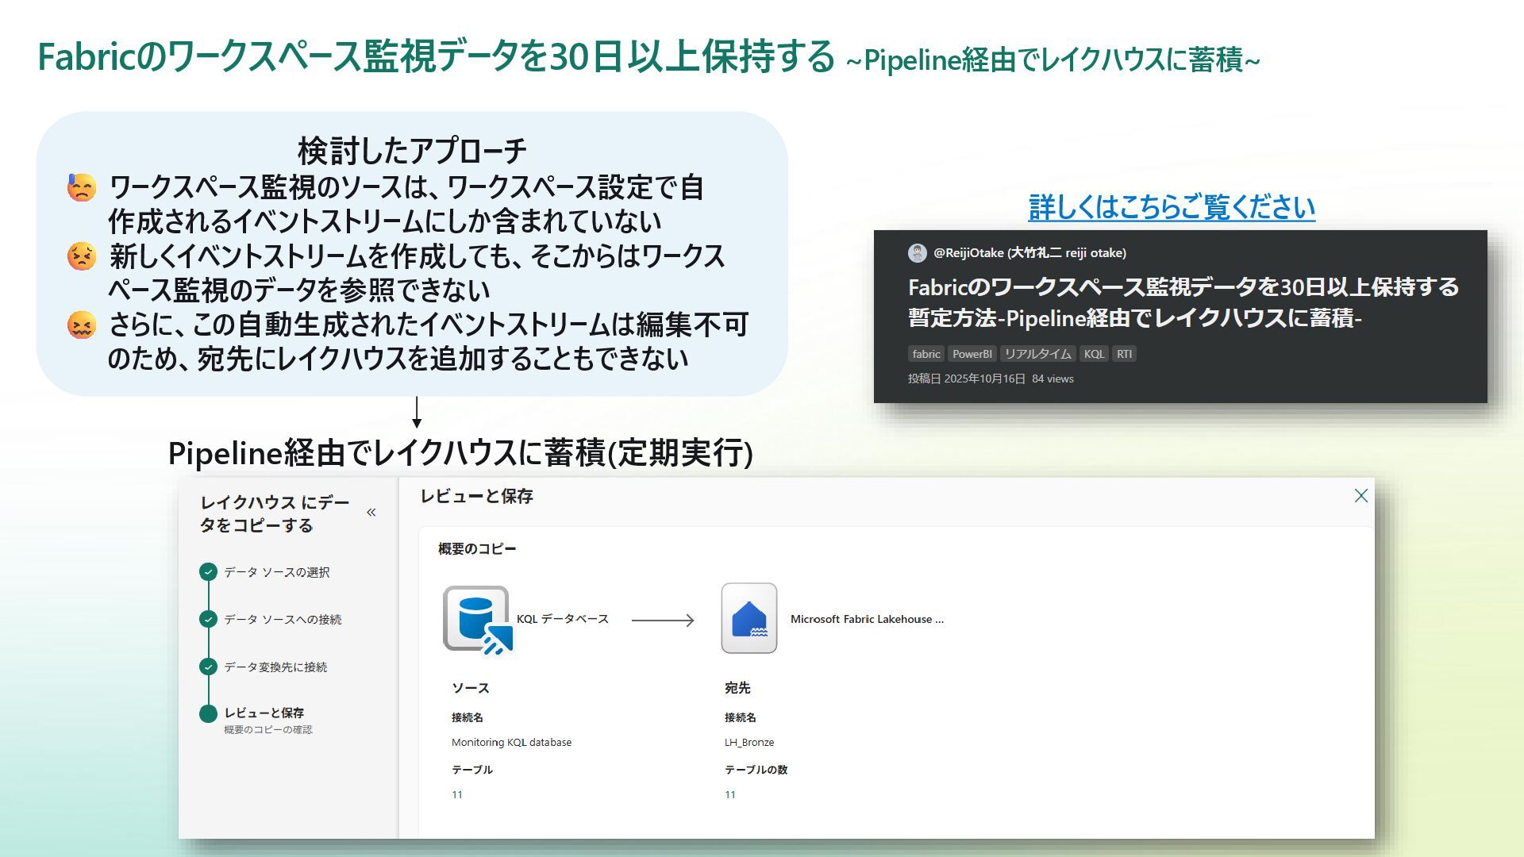Click the PowerBI tag

tap(972, 354)
